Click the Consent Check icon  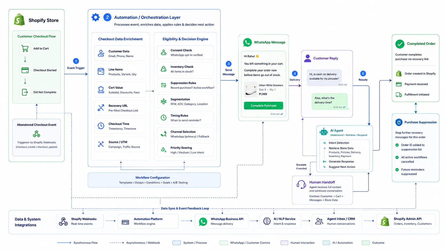click(x=164, y=52)
